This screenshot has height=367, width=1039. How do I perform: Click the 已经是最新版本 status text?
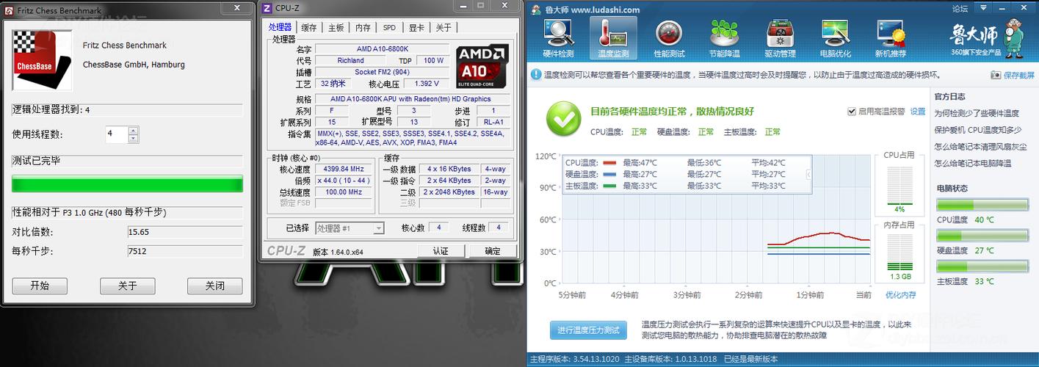[x=750, y=360]
